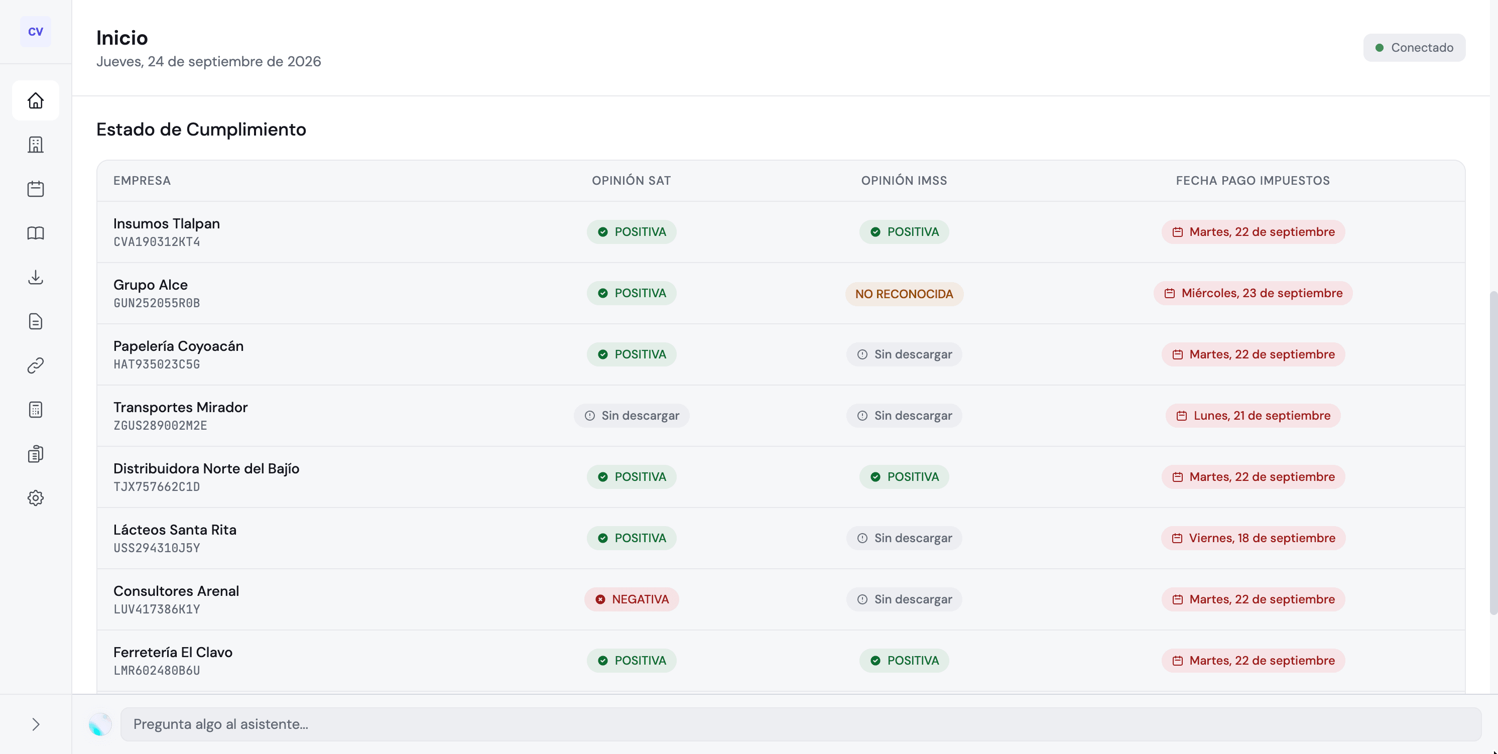
Task: Open the building (companies) sidebar icon
Action: click(36, 145)
